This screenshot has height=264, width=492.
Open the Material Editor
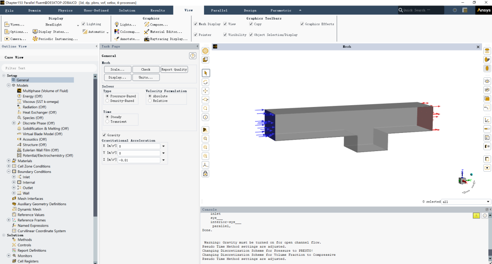click(163, 32)
